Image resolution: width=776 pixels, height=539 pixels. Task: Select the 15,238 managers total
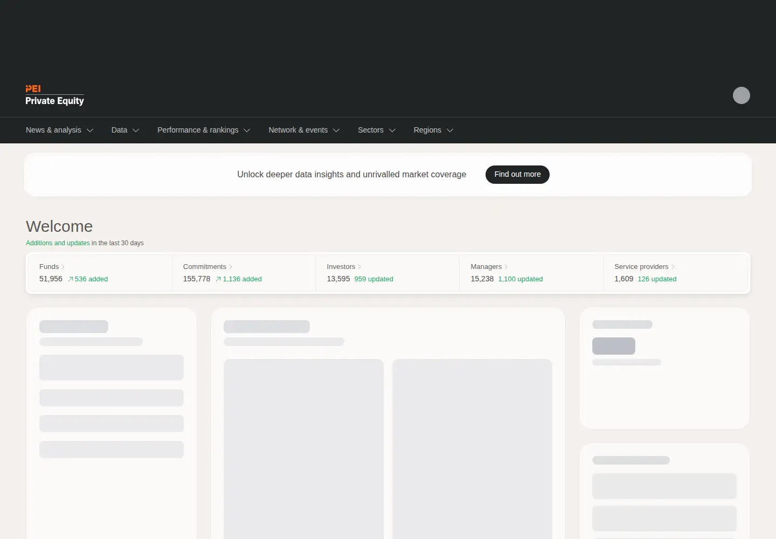coord(482,279)
